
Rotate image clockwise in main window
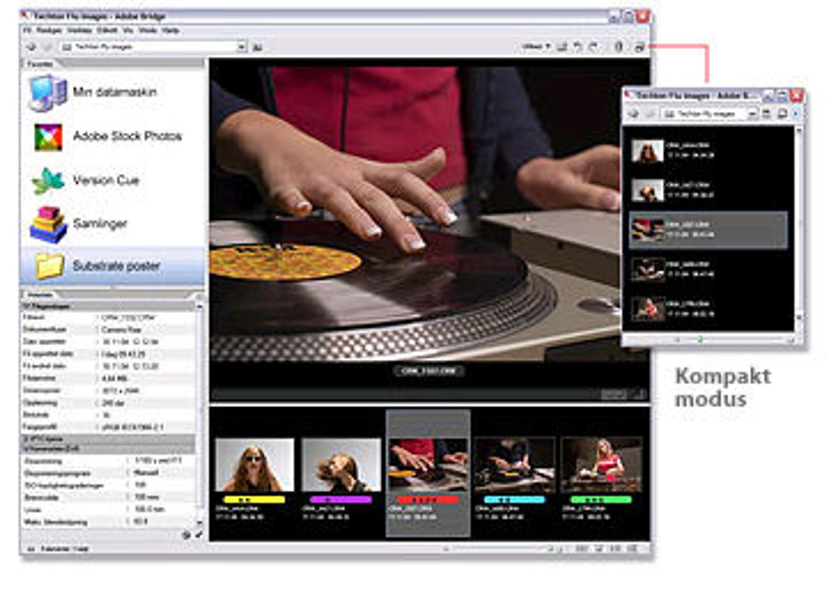(x=593, y=47)
